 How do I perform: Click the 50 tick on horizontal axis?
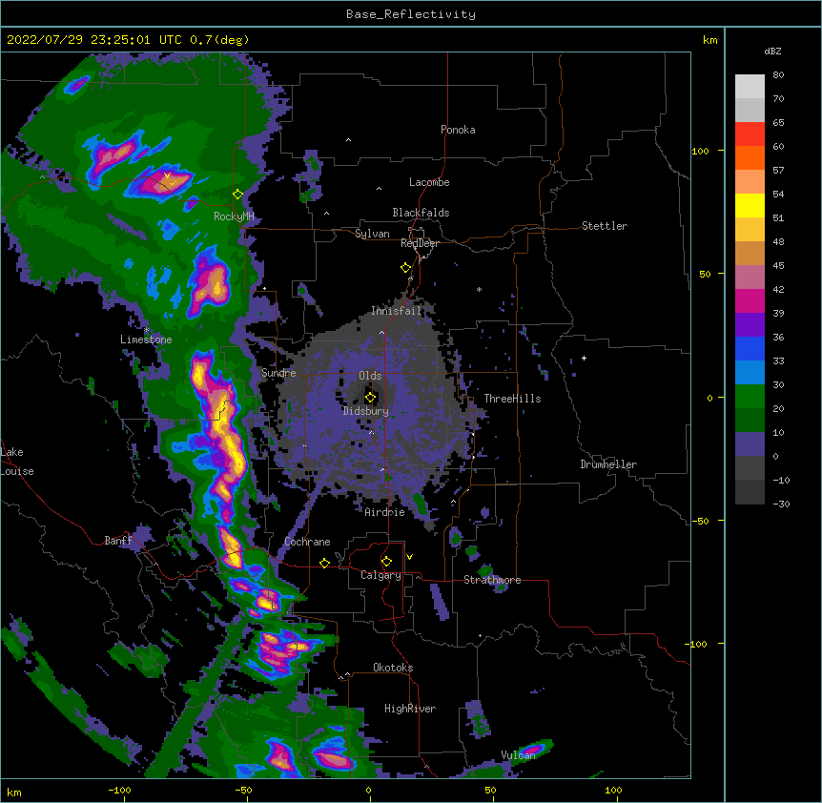[x=490, y=791]
